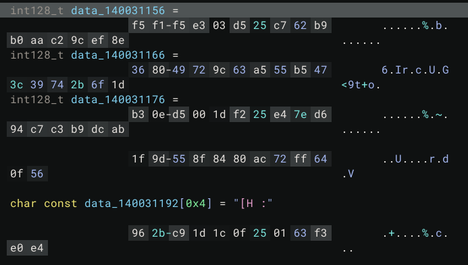Select the int128_t type of data_140031166
Image resolution: width=468 pixels, height=265 pixels.
[37, 55]
